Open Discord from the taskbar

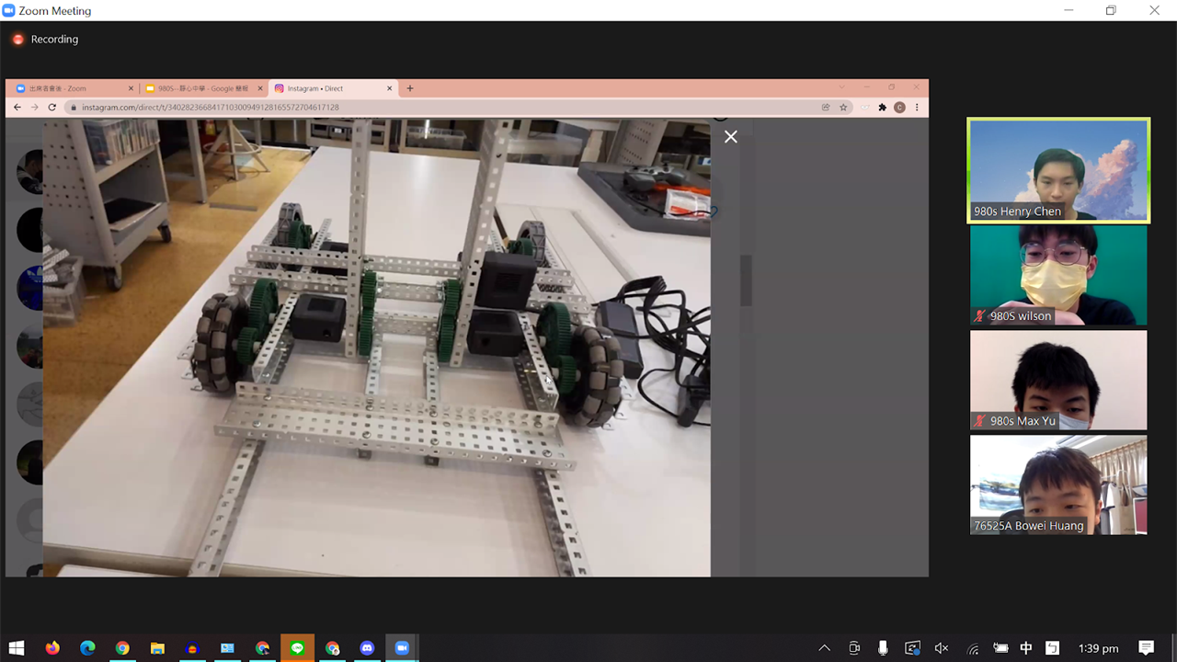(368, 648)
